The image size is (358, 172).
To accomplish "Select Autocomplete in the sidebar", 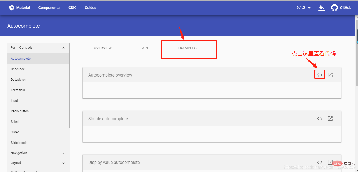I will 38,59.
